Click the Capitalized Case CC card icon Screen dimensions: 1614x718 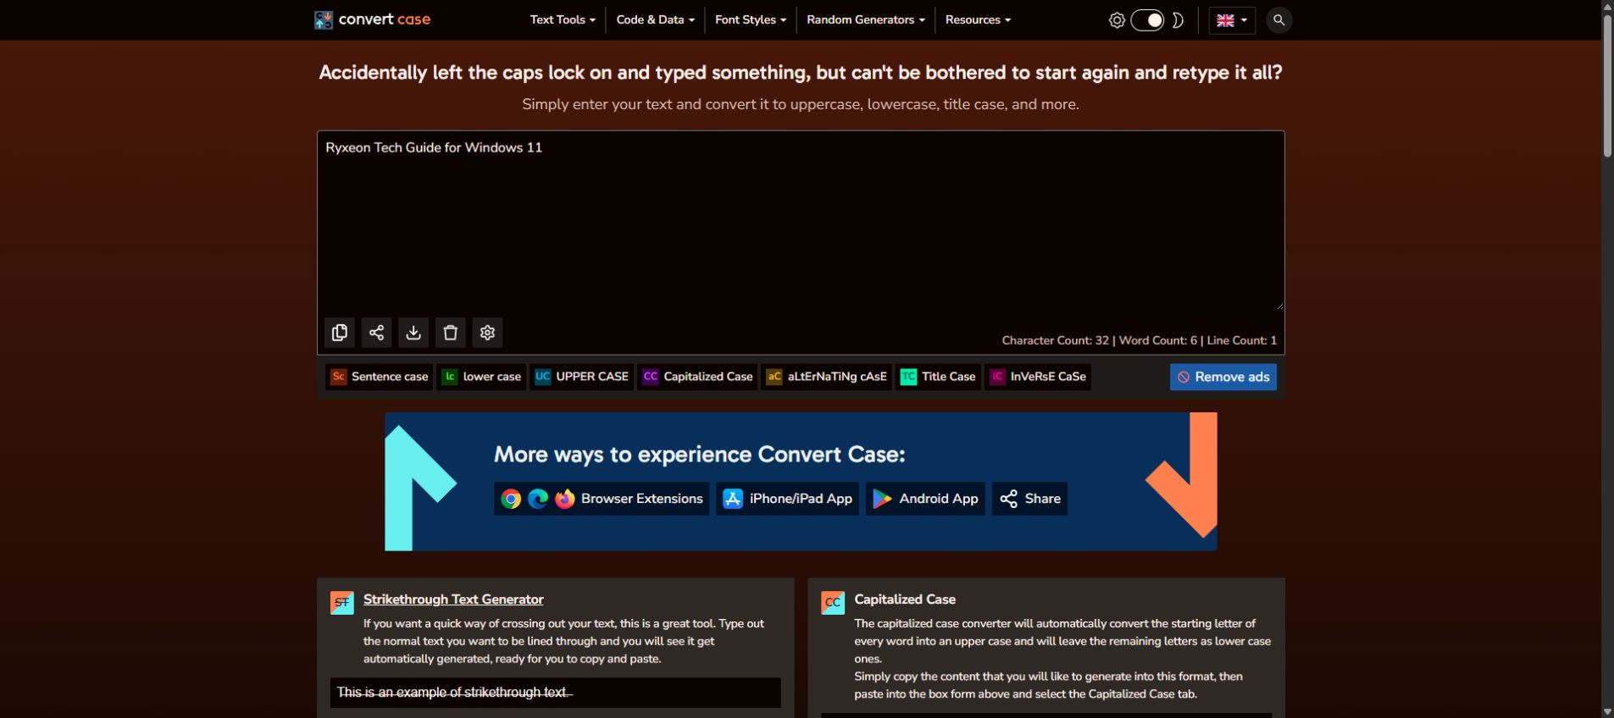tap(833, 603)
